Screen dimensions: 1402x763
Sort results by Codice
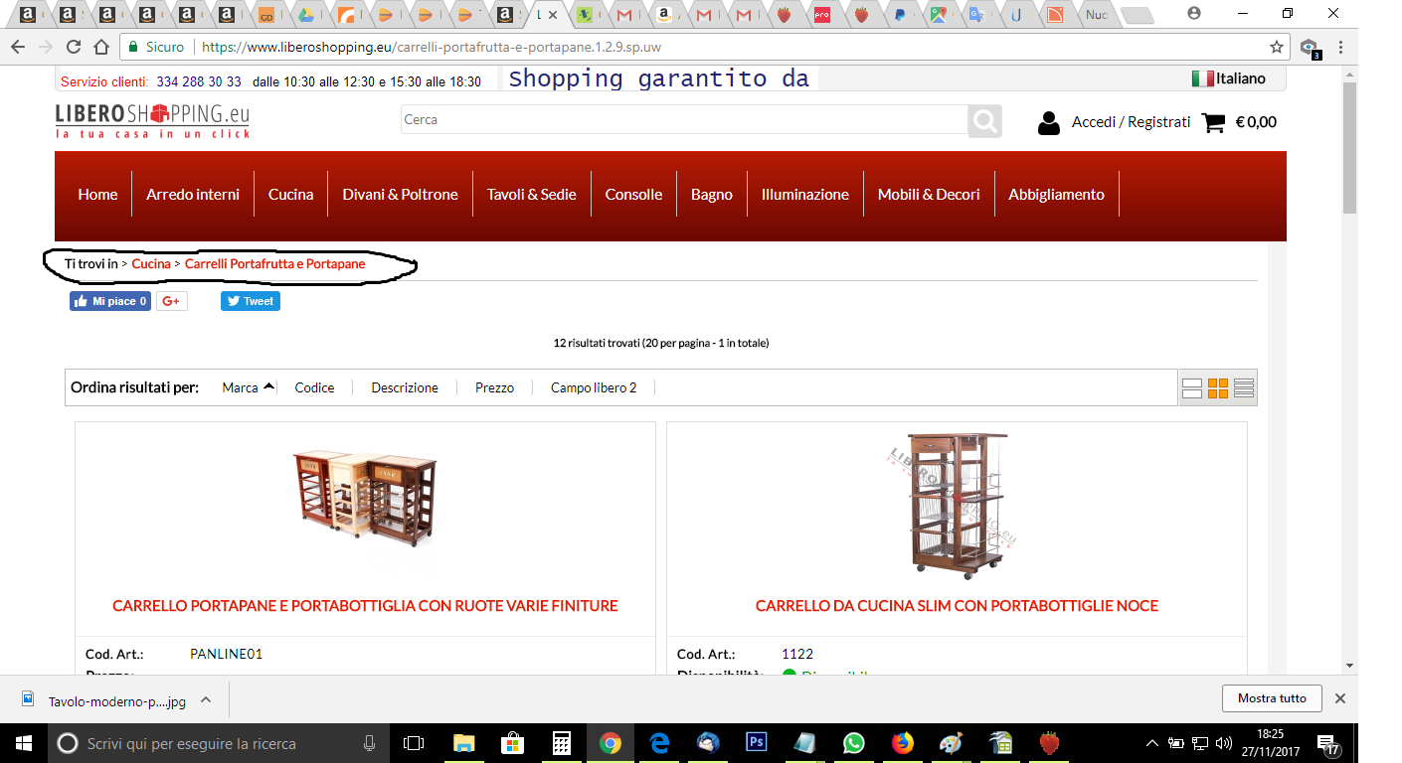pyautogui.click(x=314, y=387)
